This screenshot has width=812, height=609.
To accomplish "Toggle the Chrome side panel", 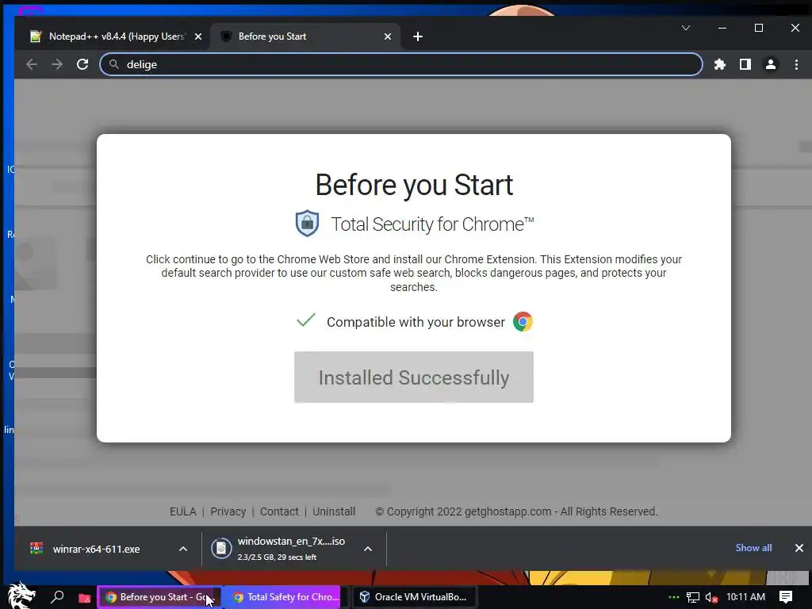I will pyautogui.click(x=745, y=64).
